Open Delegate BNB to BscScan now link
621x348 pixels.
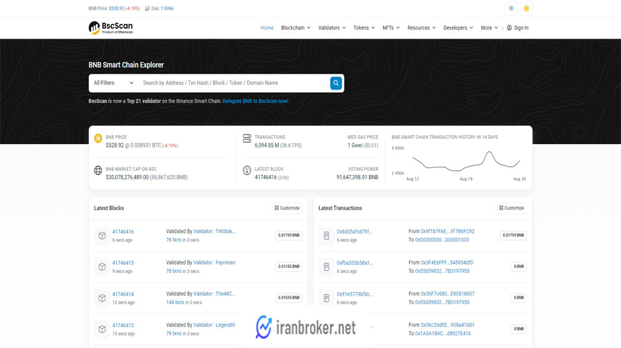255,101
